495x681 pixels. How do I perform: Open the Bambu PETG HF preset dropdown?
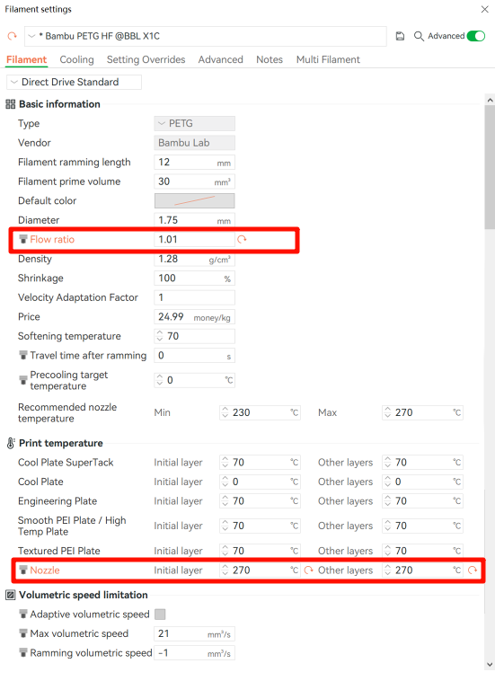pyautogui.click(x=206, y=36)
